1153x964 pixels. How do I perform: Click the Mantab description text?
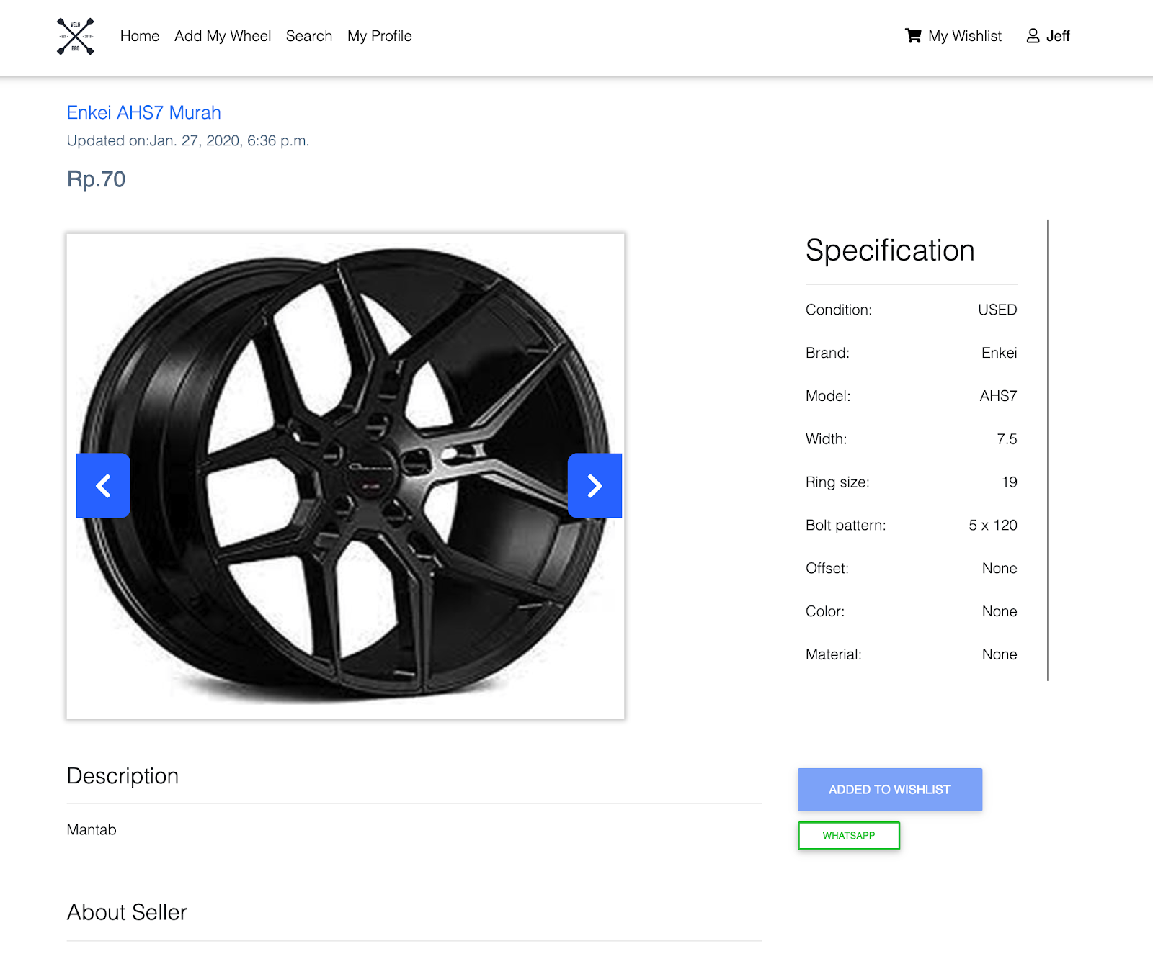pos(92,829)
